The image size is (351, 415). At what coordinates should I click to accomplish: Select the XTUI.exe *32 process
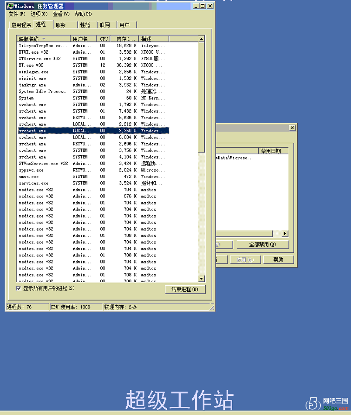tap(93, 52)
